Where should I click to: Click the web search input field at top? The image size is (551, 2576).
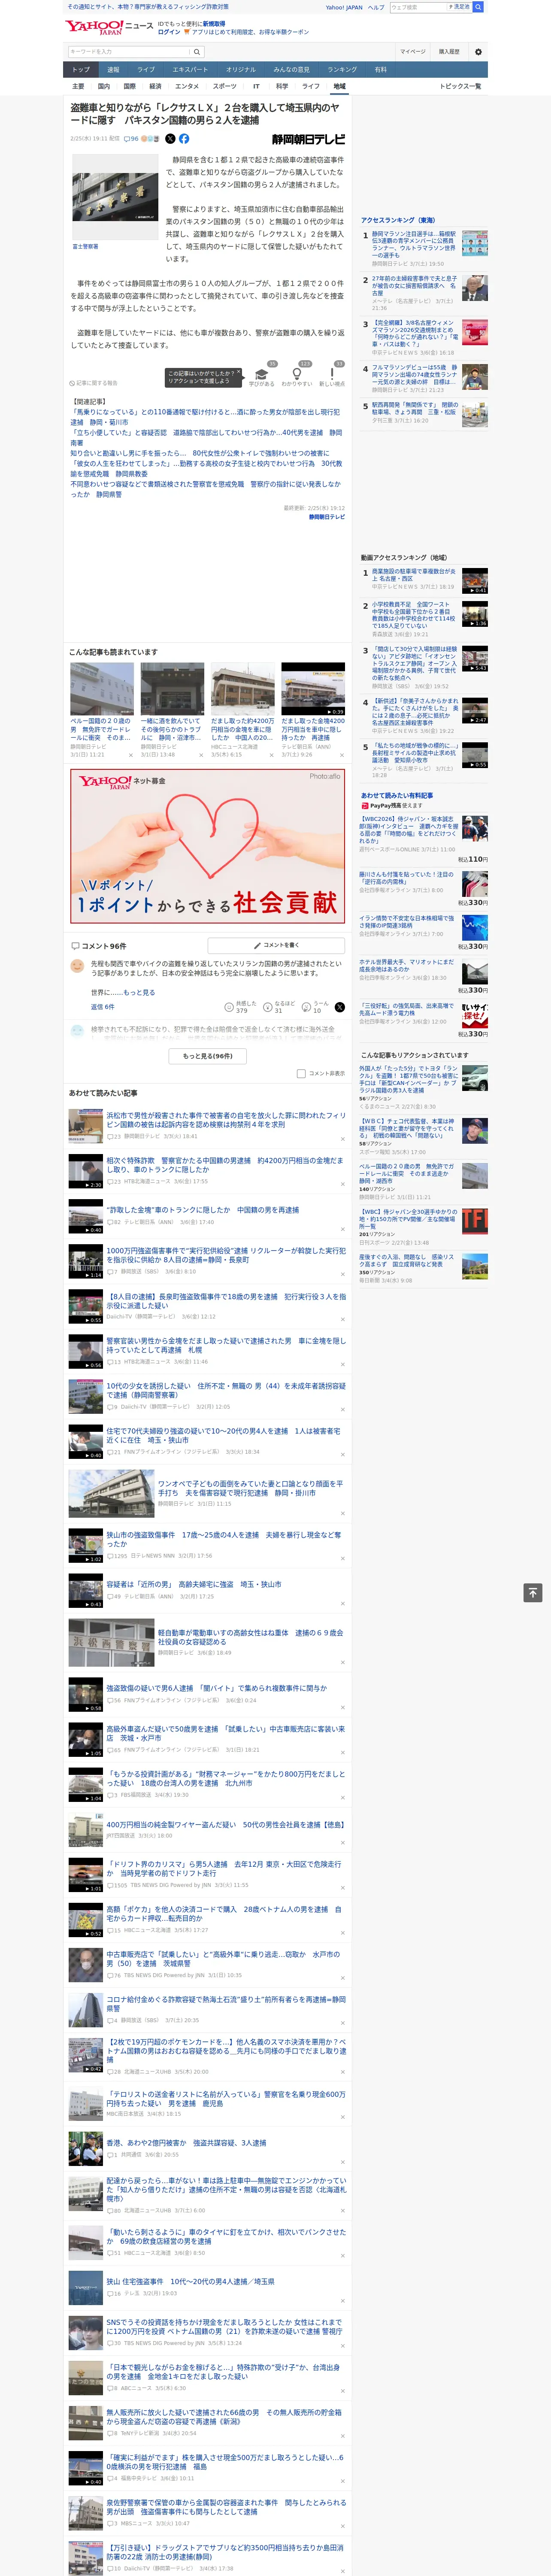pyautogui.click(x=417, y=7)
